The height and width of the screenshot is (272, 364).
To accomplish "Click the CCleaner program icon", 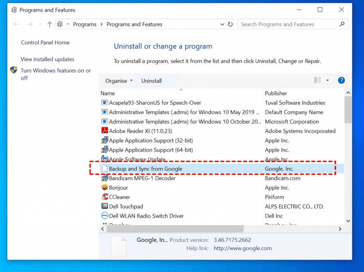I will coord(105,197).
